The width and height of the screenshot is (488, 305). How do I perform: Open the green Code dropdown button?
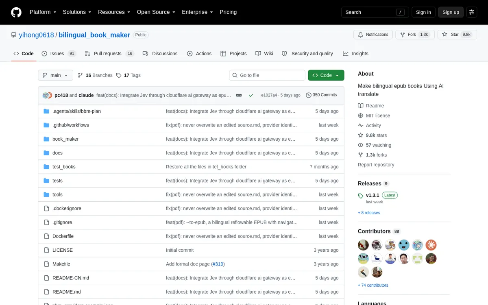(326, 75)
